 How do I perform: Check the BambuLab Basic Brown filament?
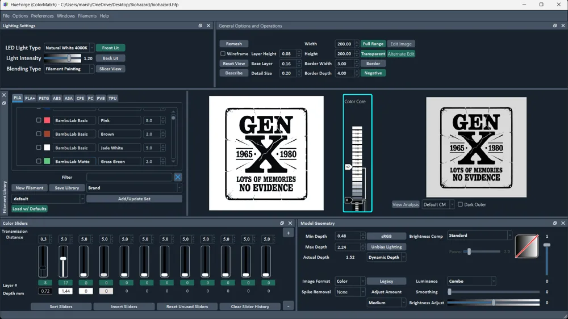(x=39, y=134)
